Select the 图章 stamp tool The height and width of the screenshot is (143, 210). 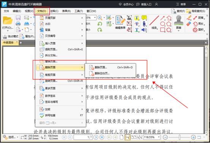click(x=178, y=23)
